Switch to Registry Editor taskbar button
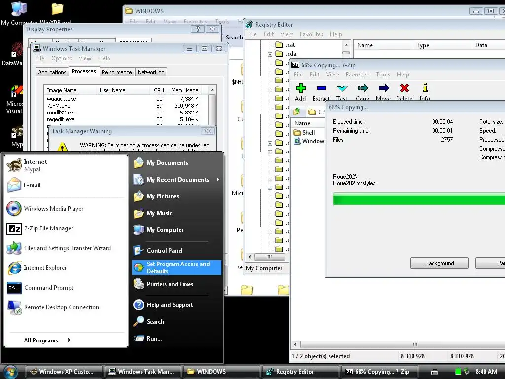The image size is (505, 379). pos(300,372)
